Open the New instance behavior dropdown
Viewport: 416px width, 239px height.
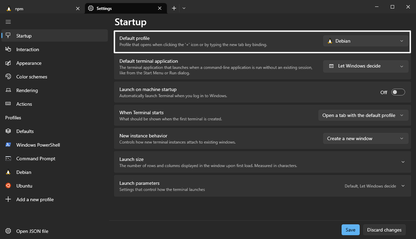pyautogui.click(x=365, y=138)
